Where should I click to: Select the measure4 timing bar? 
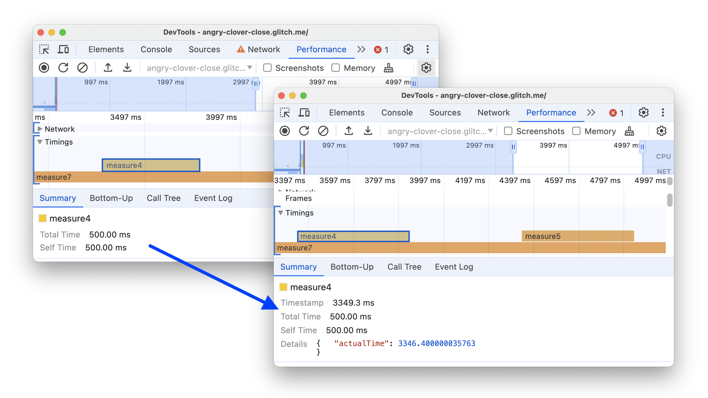[352, 236]
